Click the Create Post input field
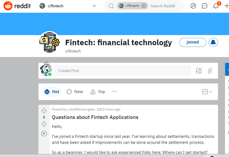The image size is (229, 157). point(122,71)
